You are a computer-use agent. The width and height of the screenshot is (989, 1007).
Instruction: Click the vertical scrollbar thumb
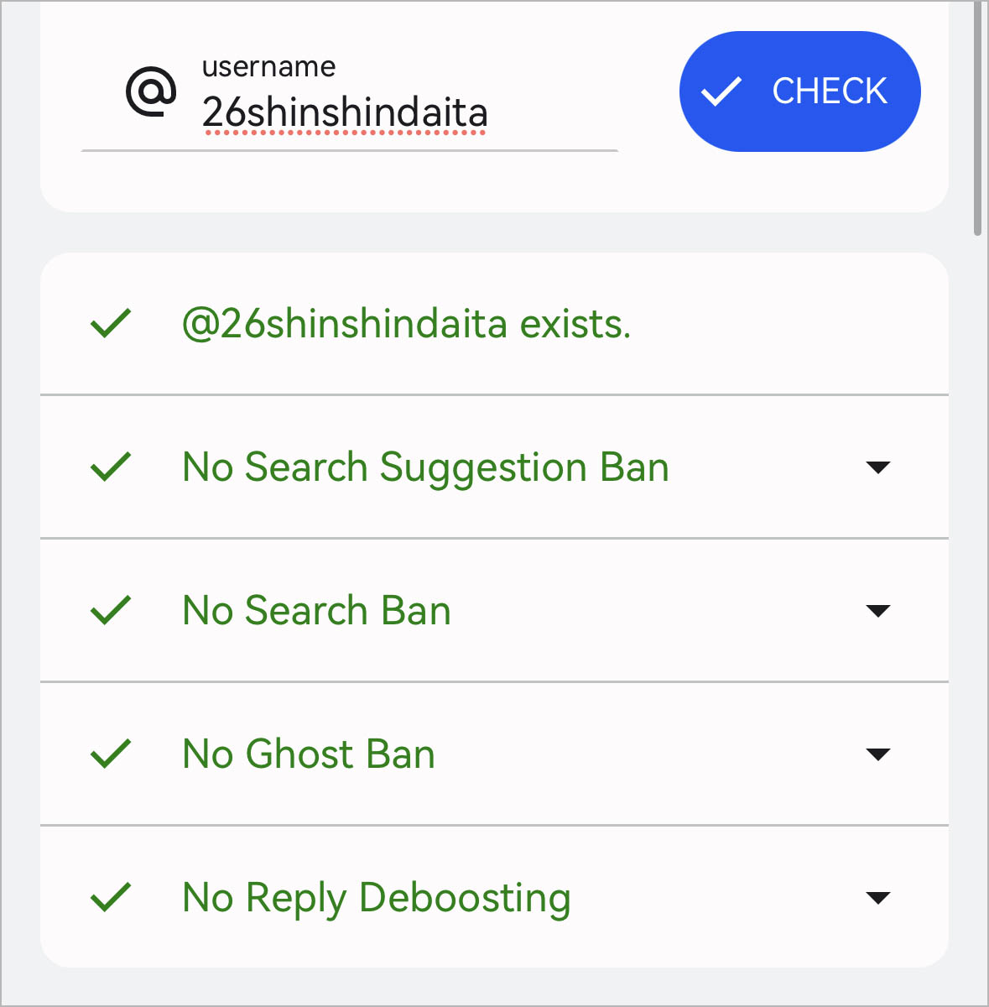977,117
